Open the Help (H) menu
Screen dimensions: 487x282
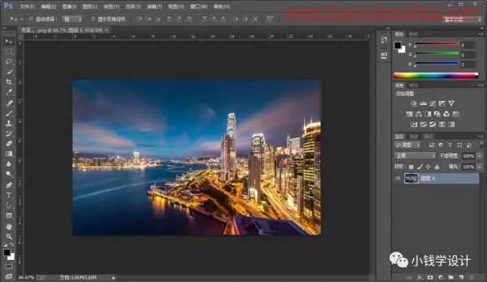point(222,6)
